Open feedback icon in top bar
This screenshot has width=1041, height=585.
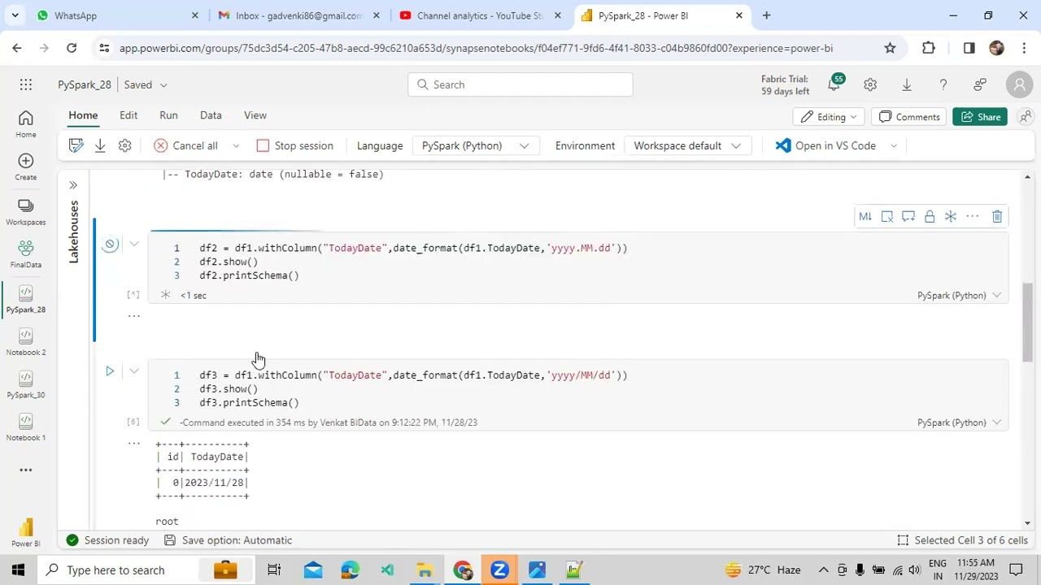[980, 84]
